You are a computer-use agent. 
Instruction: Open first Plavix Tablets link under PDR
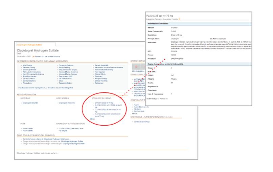[28, 128]
